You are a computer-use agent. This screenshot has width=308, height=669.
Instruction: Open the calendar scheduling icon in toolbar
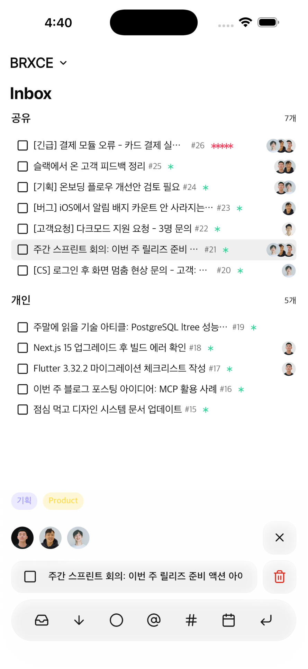pyautogui.click(x=228, y=620)
